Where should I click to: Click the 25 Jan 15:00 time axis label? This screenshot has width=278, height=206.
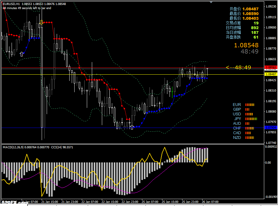click(x=170, y=202)
